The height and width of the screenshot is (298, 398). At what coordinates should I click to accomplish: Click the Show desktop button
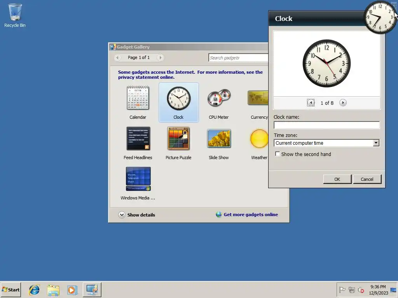tap(394, 289)
